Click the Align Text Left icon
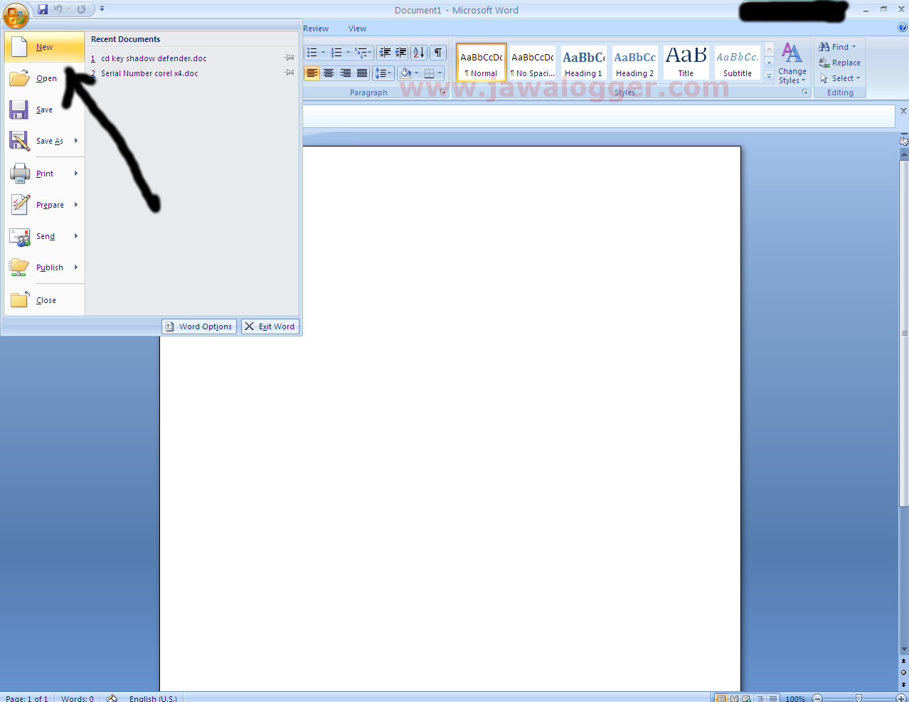 coord(312,73)
